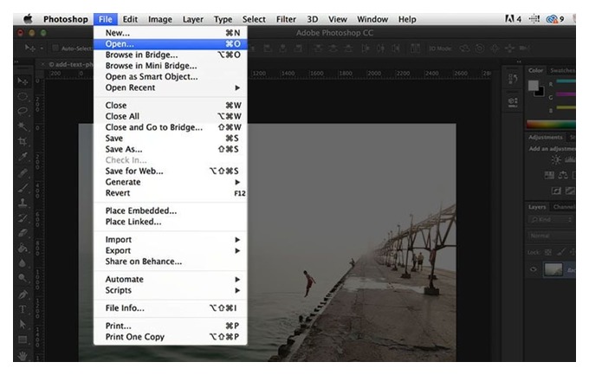
Task: Open the Filter menu
Action: [286, 19]
